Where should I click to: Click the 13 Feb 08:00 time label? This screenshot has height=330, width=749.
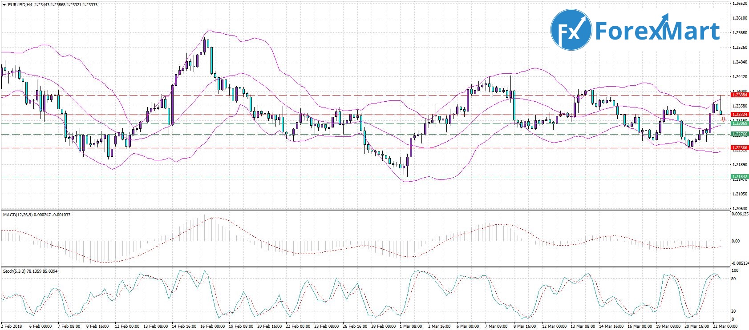click(156, 326)
